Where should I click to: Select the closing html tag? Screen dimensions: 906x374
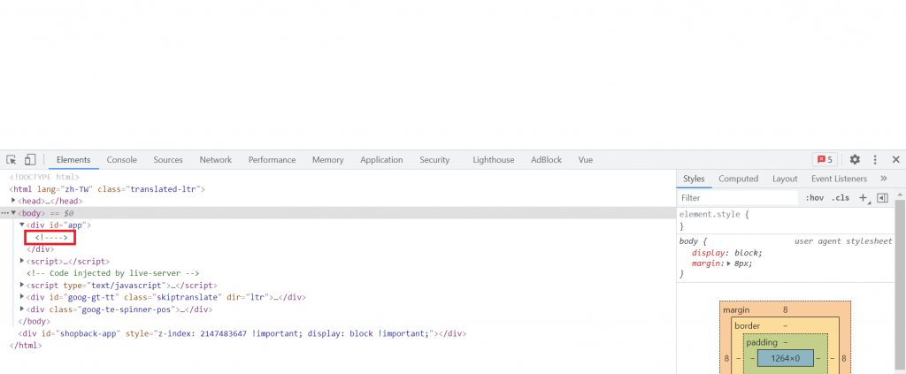coord(26,345)
